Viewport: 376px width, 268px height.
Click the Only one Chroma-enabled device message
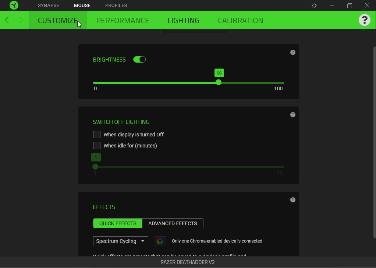pos(217,241)
